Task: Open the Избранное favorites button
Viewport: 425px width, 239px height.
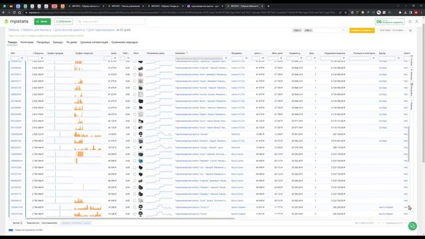Action: tap(63, 21)
